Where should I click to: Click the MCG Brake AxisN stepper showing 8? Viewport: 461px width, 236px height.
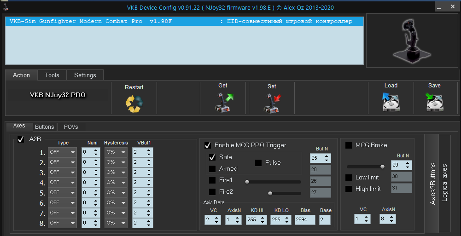(387, 219)
